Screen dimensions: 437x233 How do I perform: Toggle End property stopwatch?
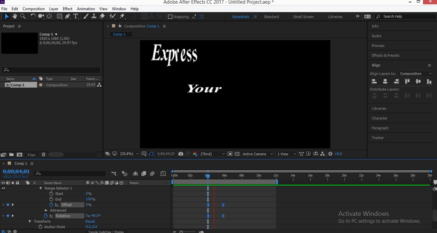tap(51, 199)
